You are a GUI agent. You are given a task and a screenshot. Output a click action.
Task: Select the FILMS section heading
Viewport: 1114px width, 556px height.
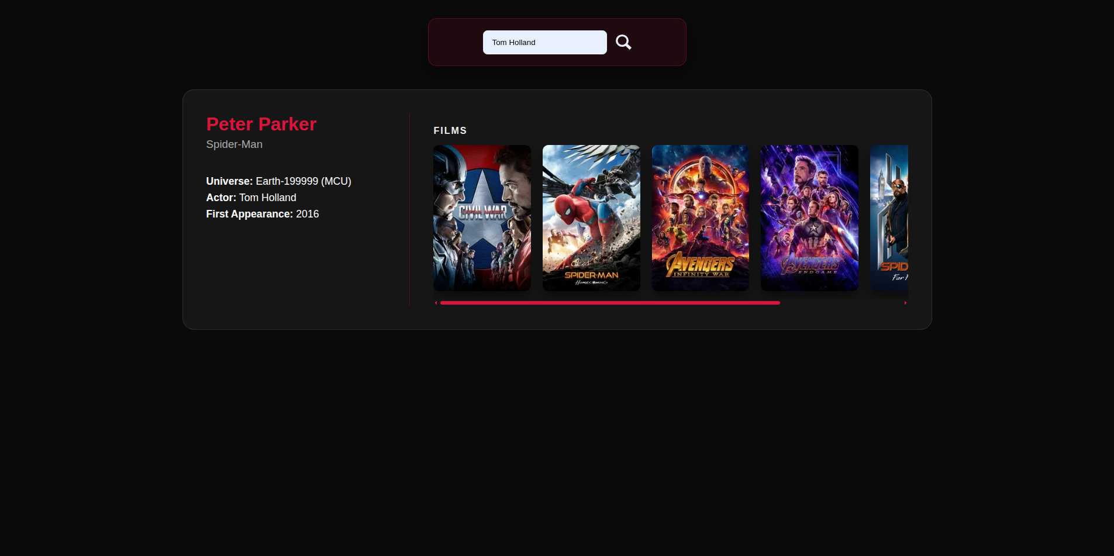(450, 131)
